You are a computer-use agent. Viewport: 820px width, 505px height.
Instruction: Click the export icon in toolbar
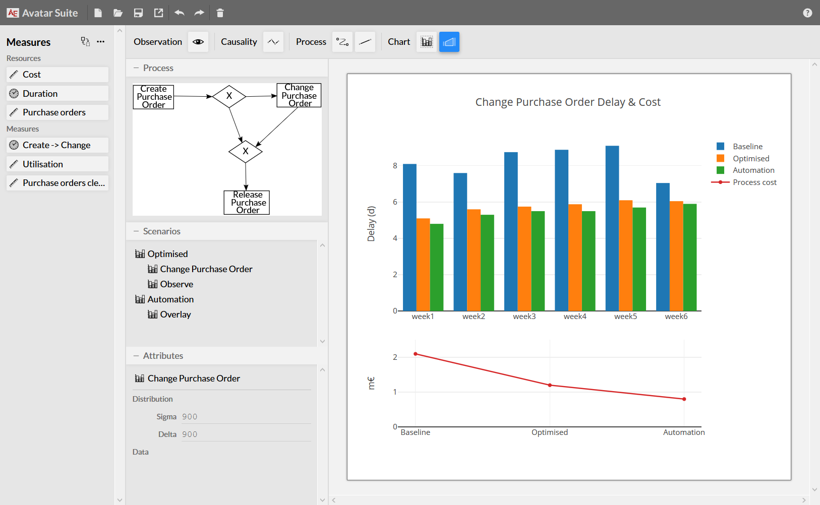click(158, 13)
